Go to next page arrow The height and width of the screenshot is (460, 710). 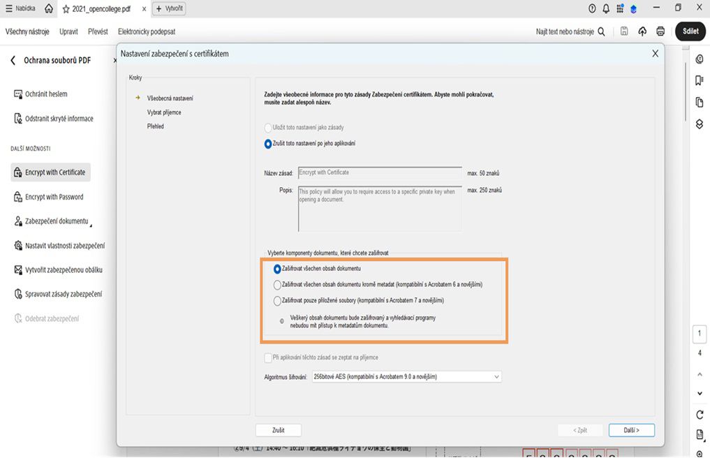tap(700, 393)
